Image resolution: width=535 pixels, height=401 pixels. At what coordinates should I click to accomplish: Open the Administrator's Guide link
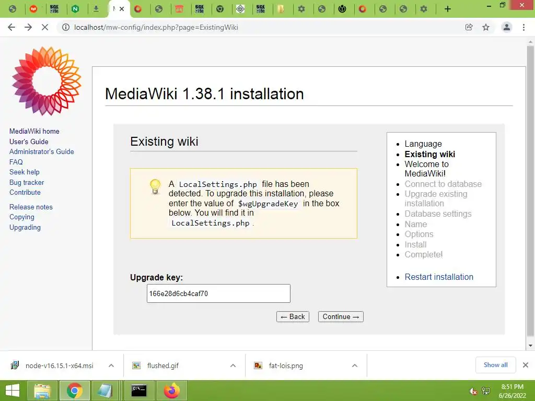41,151
